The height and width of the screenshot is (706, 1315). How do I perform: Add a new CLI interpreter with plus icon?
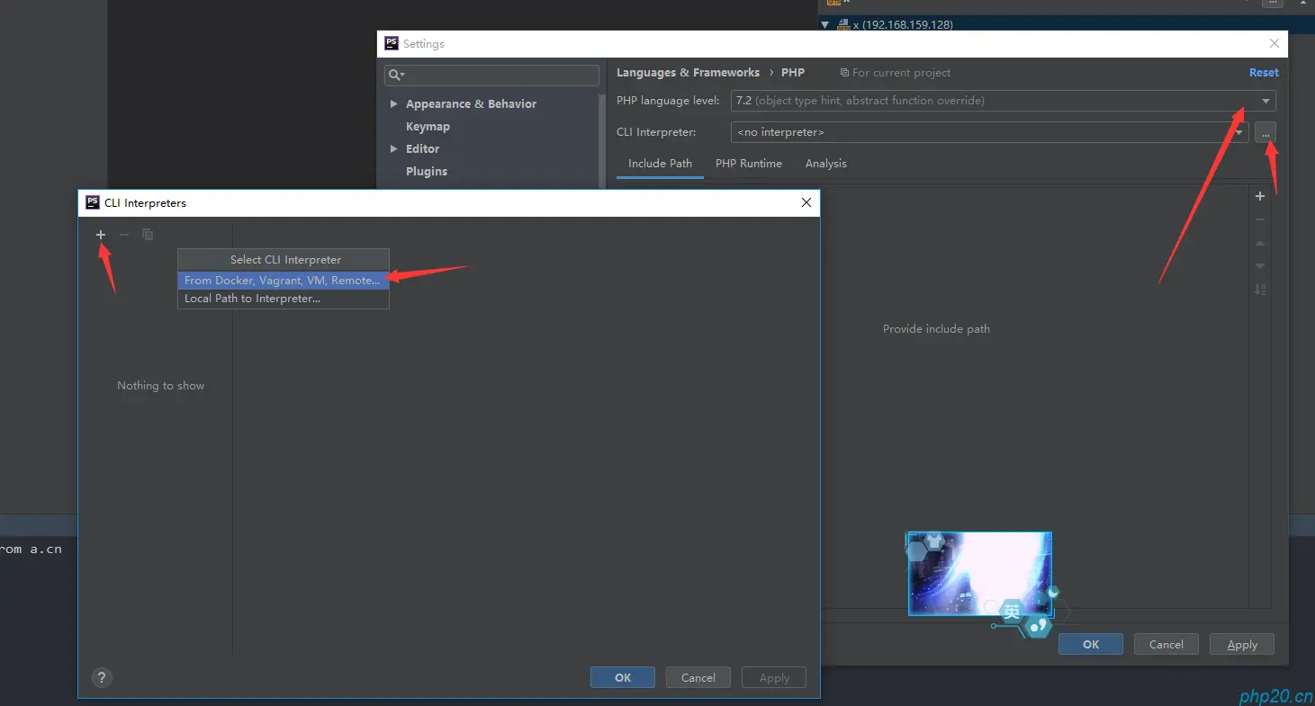101,235
